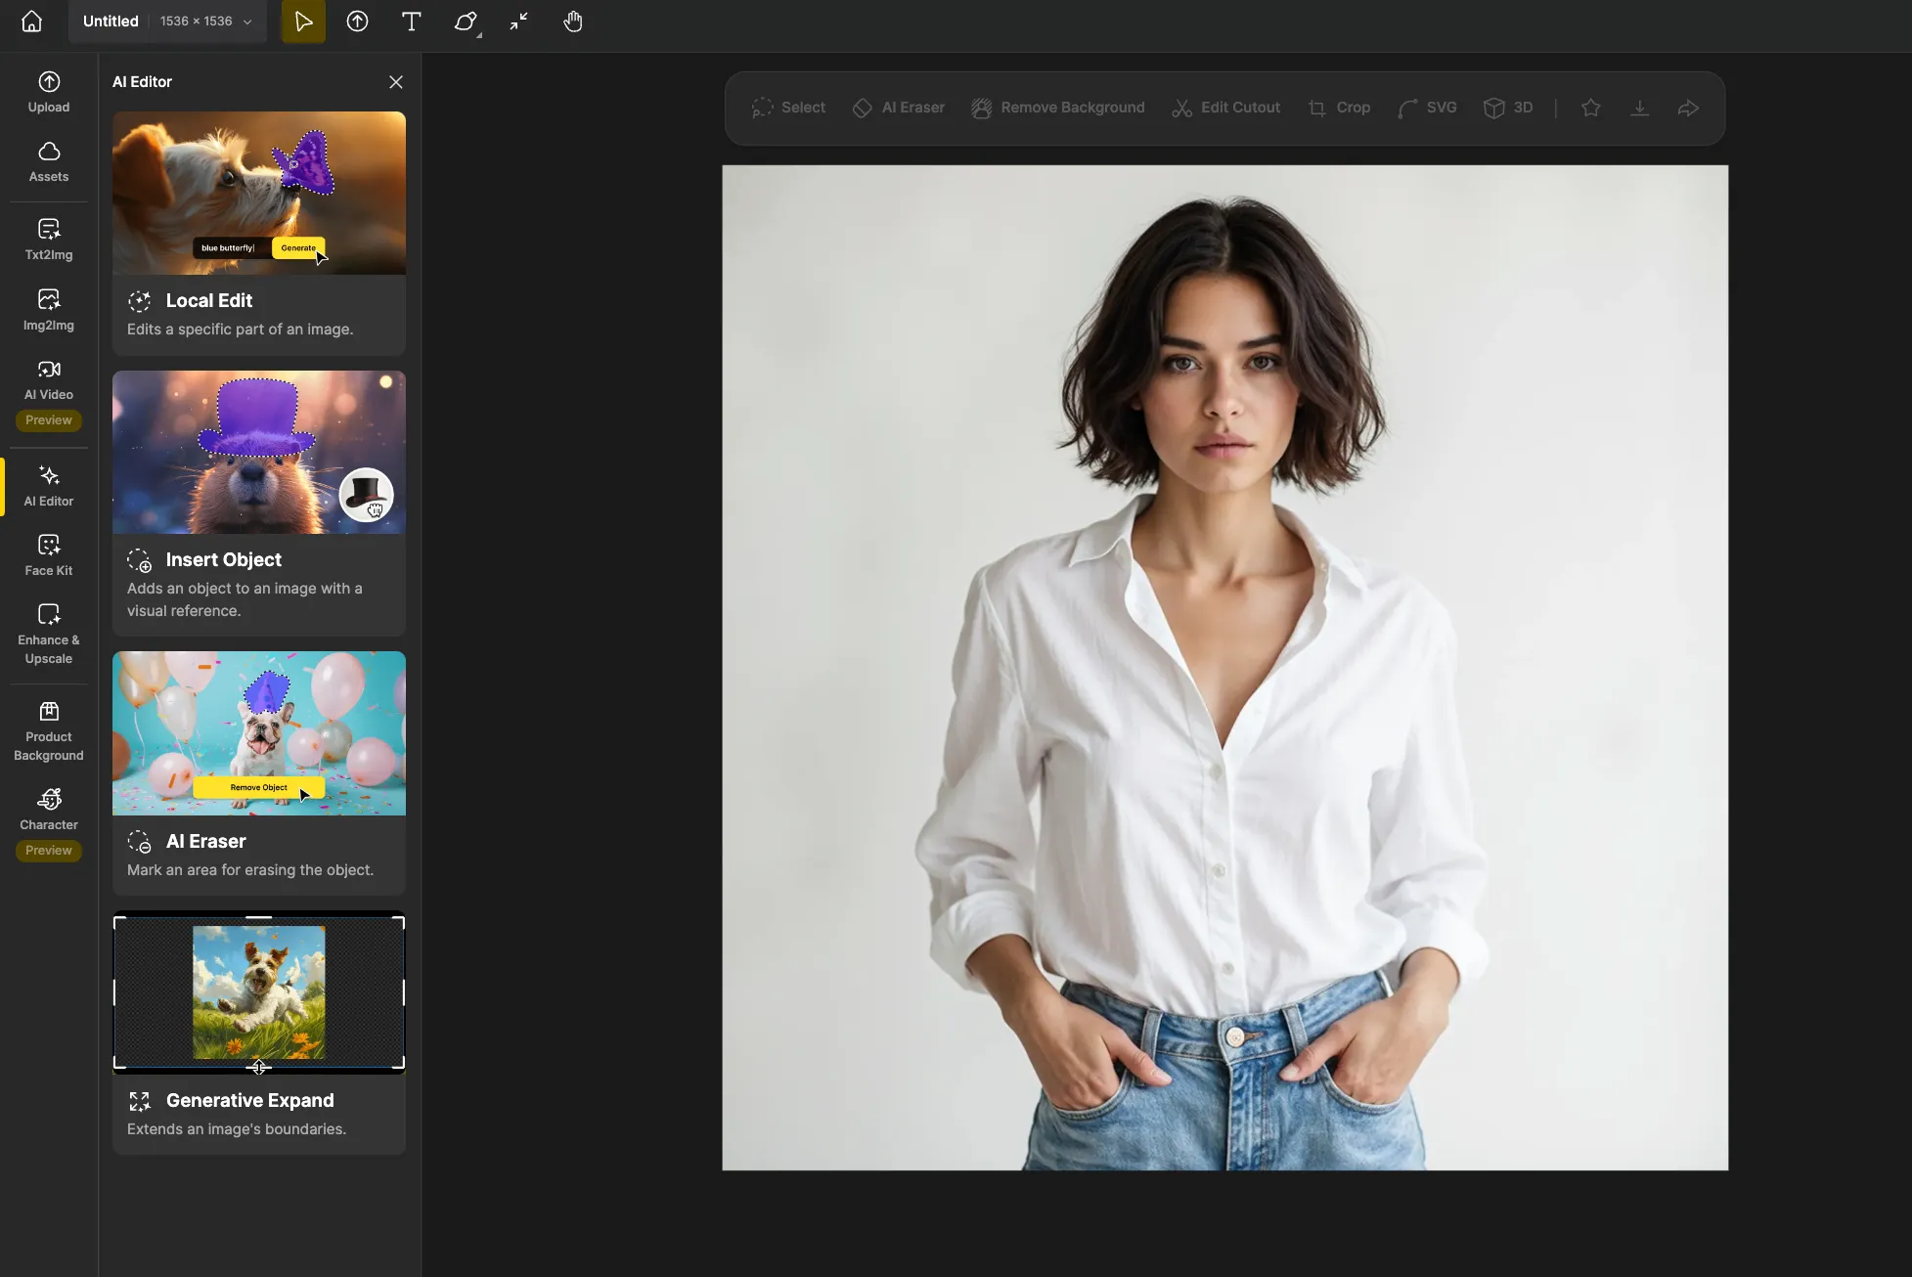This screenshot has height=1277, width=1912.
Task: Click the Generative Expand arrows icon
Action: click(x=140, y=1101)
